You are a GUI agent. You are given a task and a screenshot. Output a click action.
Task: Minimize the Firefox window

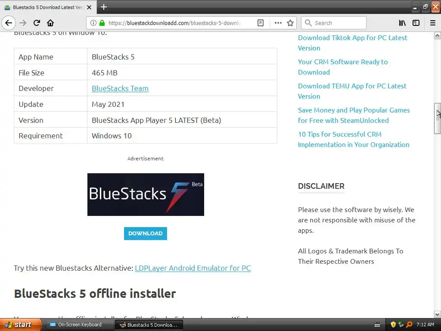click(415, 7)
